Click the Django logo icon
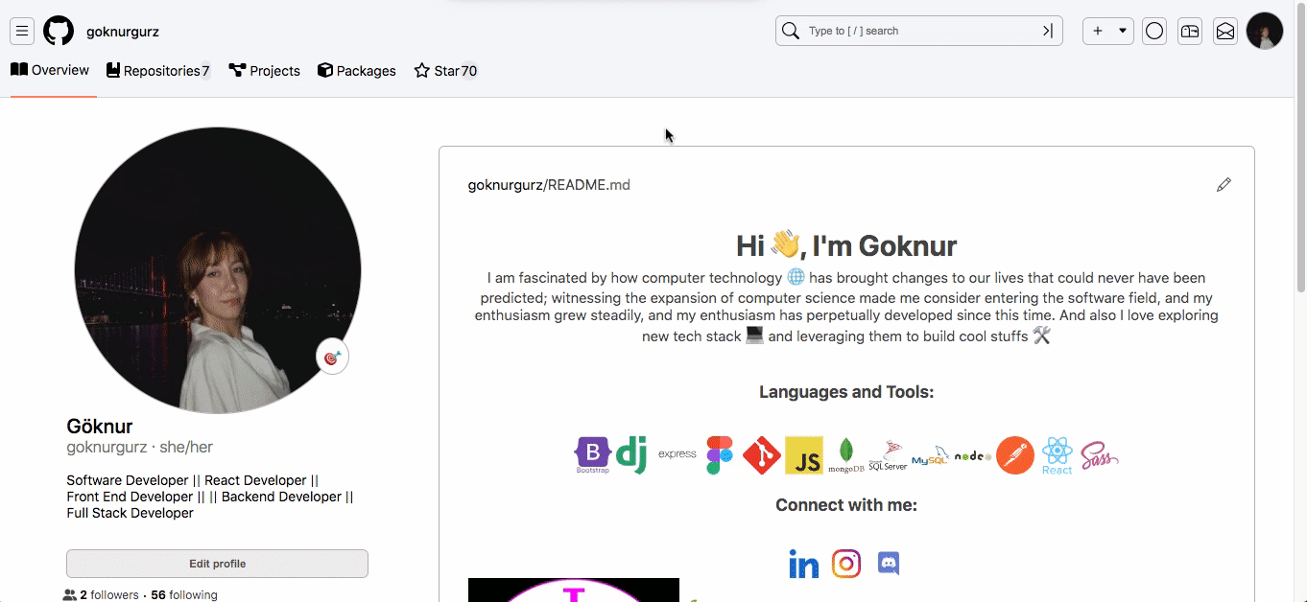The image size is (1307, 602). pos(631,454)
